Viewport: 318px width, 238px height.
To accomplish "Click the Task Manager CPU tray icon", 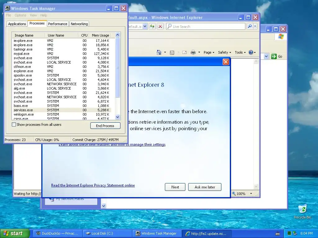I will 289,233.
